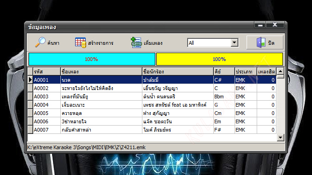Sort by the ชื่อนักร้อง column header
The width and height of the screenshot is (312, 175).
pos(178,72)
